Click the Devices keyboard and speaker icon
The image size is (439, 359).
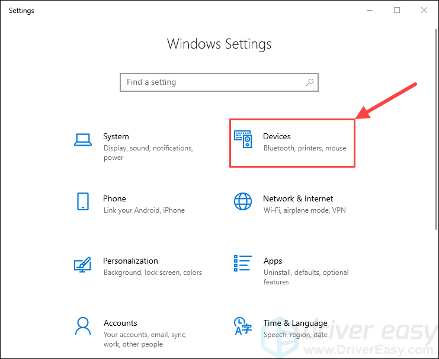click(243, 140)
